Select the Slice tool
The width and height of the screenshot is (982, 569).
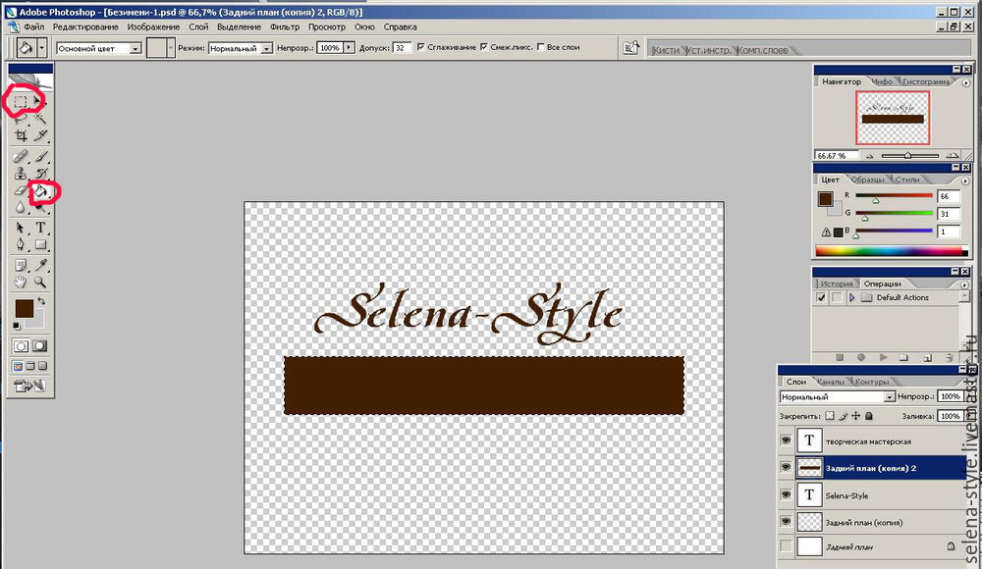[40, 135]
